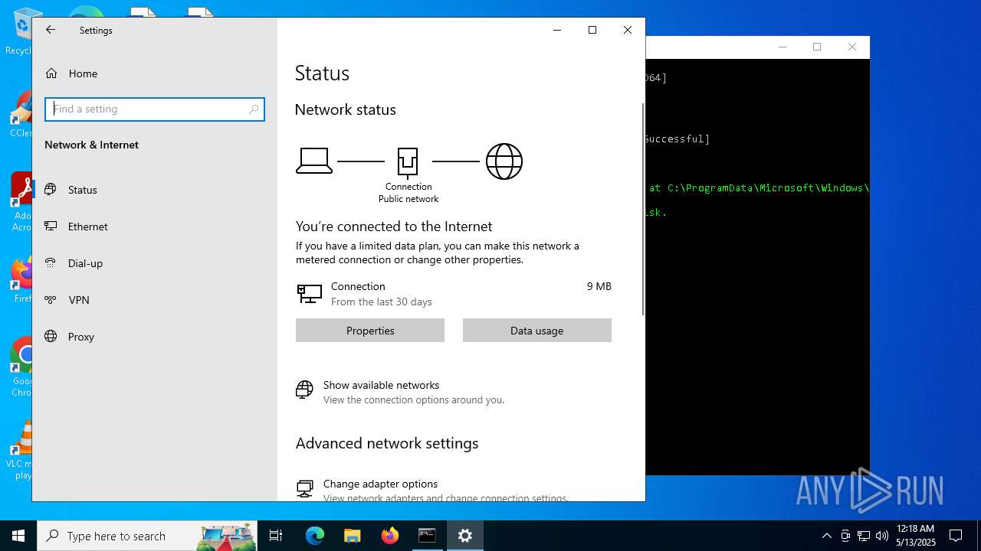The image size is (981, 551).
Task: Open the VPN settings page
Action: (154, 300)
